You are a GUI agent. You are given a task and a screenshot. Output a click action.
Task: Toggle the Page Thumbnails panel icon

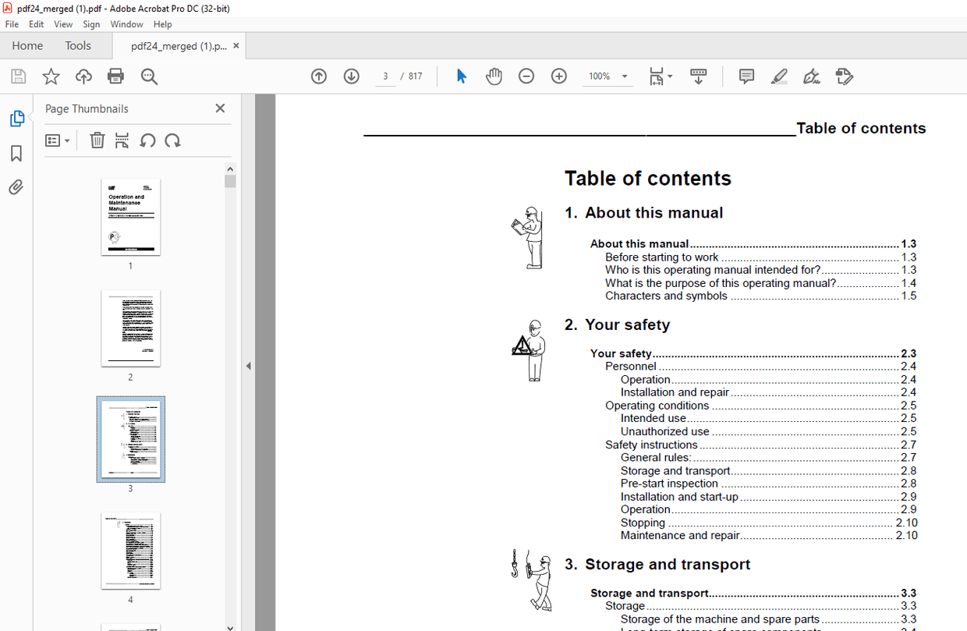[16, 119]
